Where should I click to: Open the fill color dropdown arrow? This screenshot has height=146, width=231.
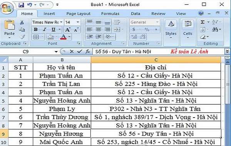(x=57, y=37)
